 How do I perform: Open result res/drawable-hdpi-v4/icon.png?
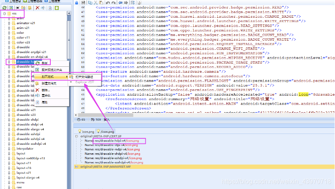(112, 141)
